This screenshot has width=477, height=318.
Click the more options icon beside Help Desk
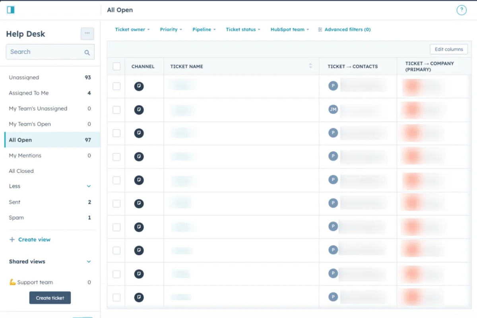pyautogui.click(x=87, y=34)
